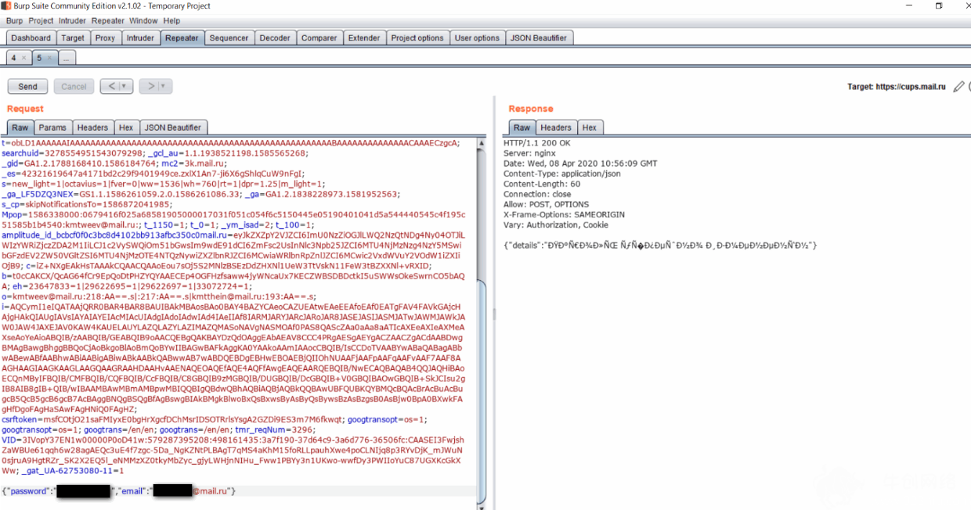Screen dimensions: 971x510
Task: Select the Repeater tool tab
Action: 182,38
